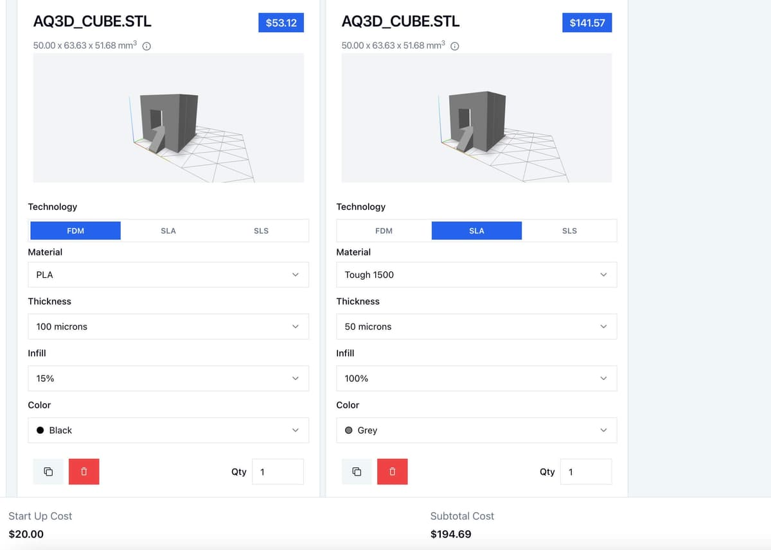Viewport: 771px width, 550px height.
Task: Duplicate the FDM cube configuration
Action: [x=48, y=471]
